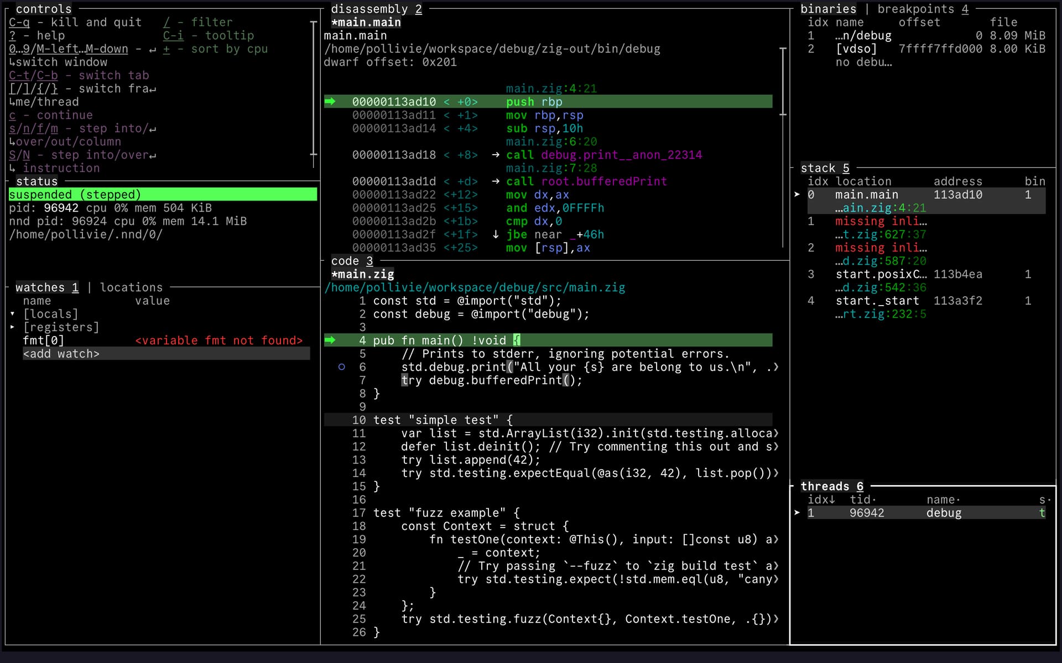Select the fmt[0] watch row

coord(43,340)
